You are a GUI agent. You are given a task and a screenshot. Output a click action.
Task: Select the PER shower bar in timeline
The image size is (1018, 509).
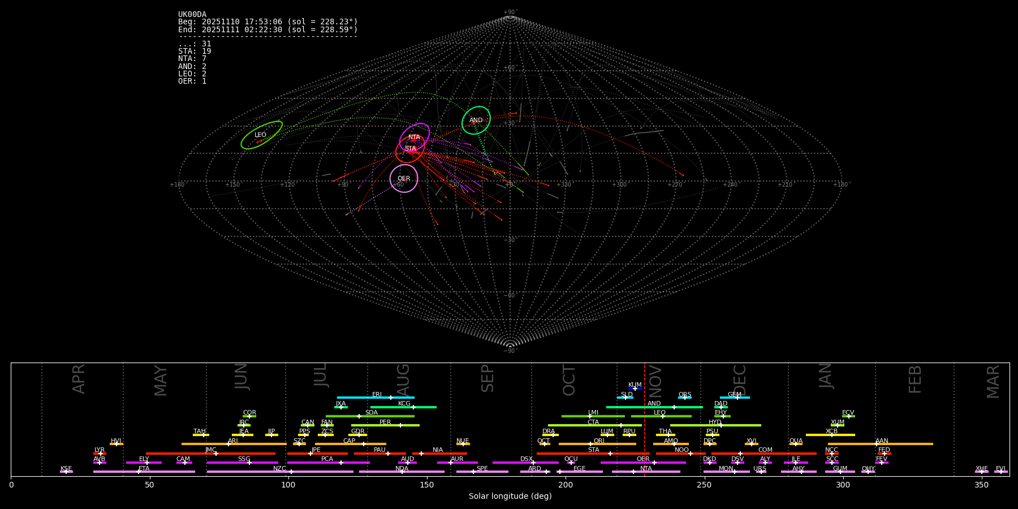(385, 425)
